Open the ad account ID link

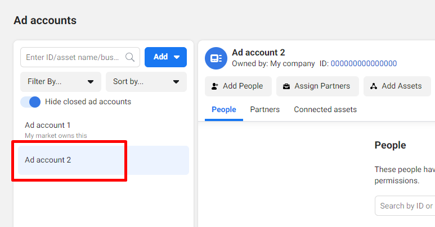(364, 63)
